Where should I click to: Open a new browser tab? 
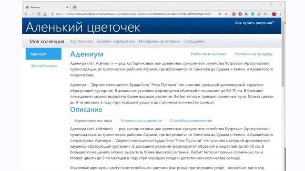pos(75,7)
